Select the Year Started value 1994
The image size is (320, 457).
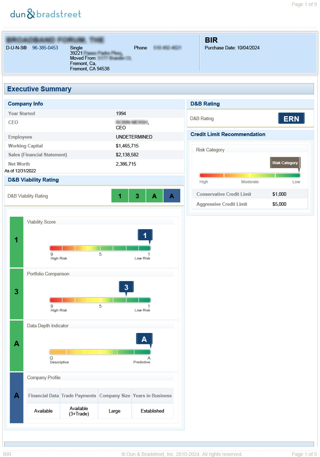(x=121, y=114)
